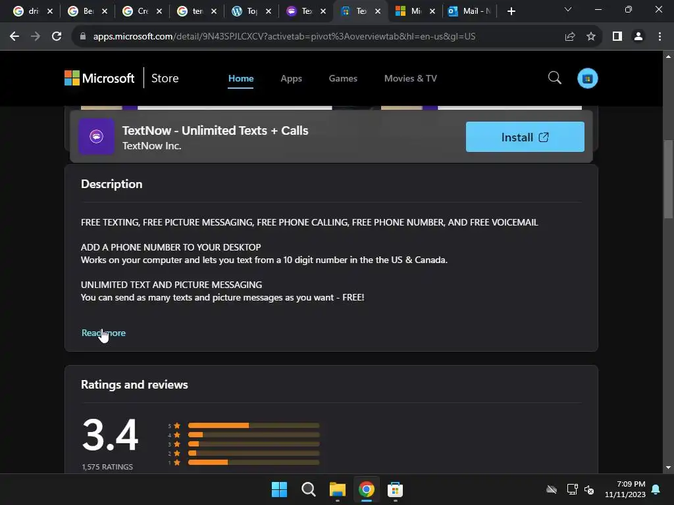Click the Chrome icon in the taskbar
The width and height of the screenshot is (674, 505).
pos(366,489)
